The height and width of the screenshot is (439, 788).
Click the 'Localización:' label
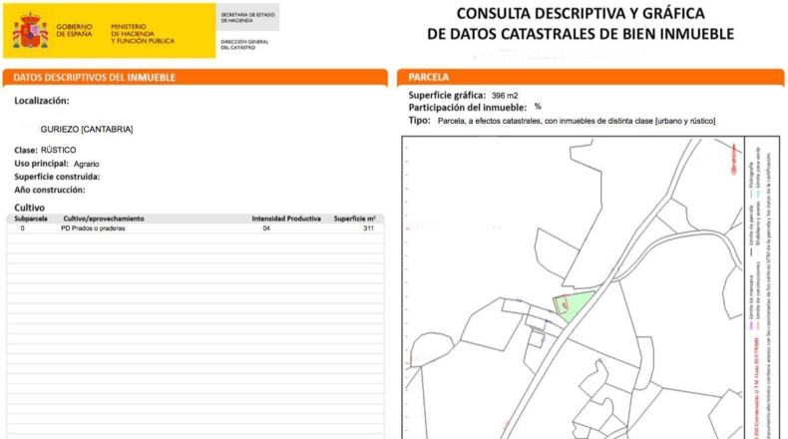point(42,101)
